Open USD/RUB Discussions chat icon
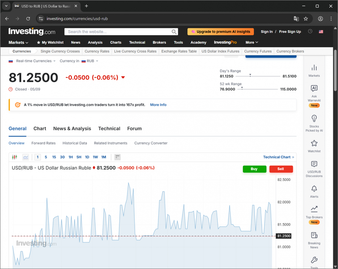 coord(314,164)
